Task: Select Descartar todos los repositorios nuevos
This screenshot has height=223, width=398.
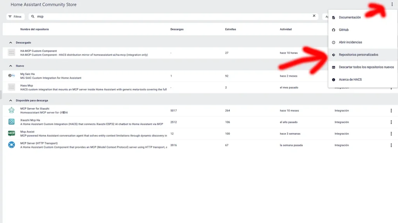Action: [x=363, y=67]
